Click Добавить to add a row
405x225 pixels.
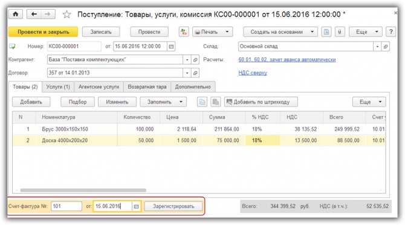point(31,102)
